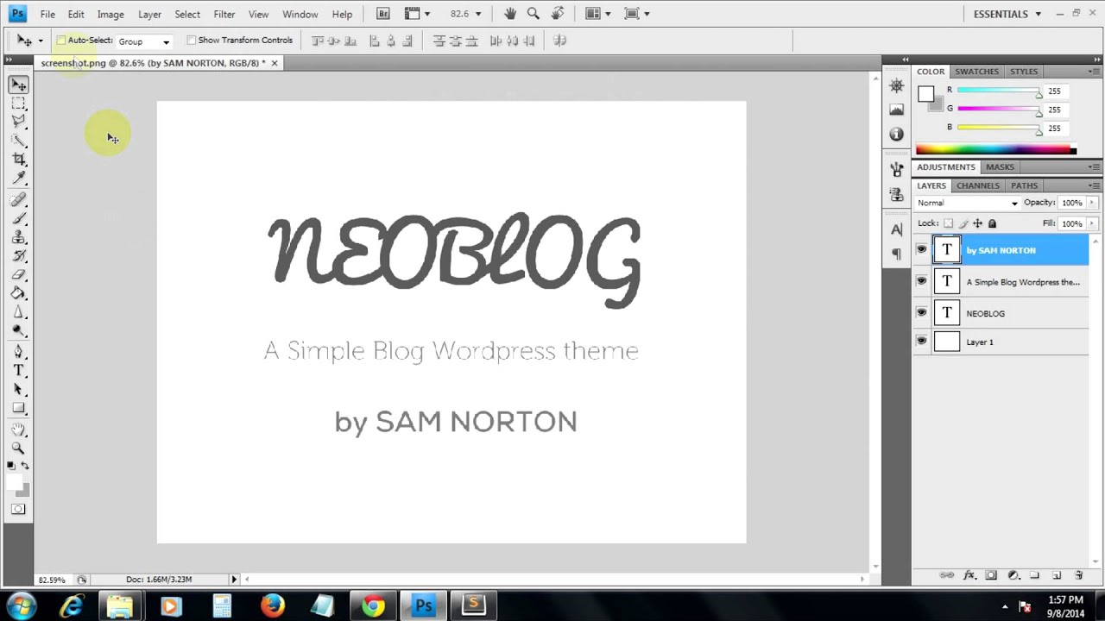The width and height of the screenshot is (1105, 621).
Task: Select the Horizontal Type tool
Action: click(x=18, y=371)
